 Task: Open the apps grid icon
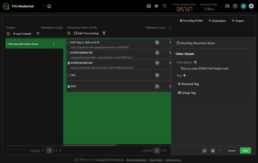point(251,6)
